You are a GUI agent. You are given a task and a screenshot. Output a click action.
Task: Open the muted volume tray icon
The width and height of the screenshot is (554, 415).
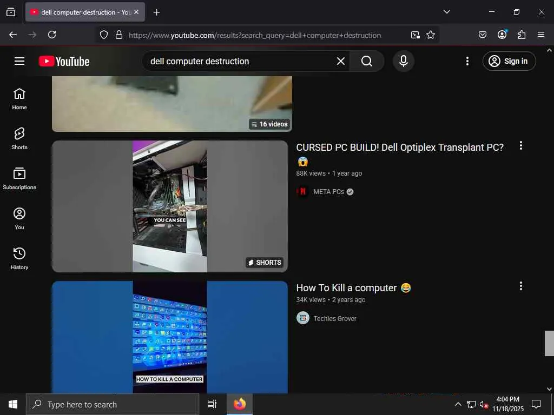(x=484, y=404)
